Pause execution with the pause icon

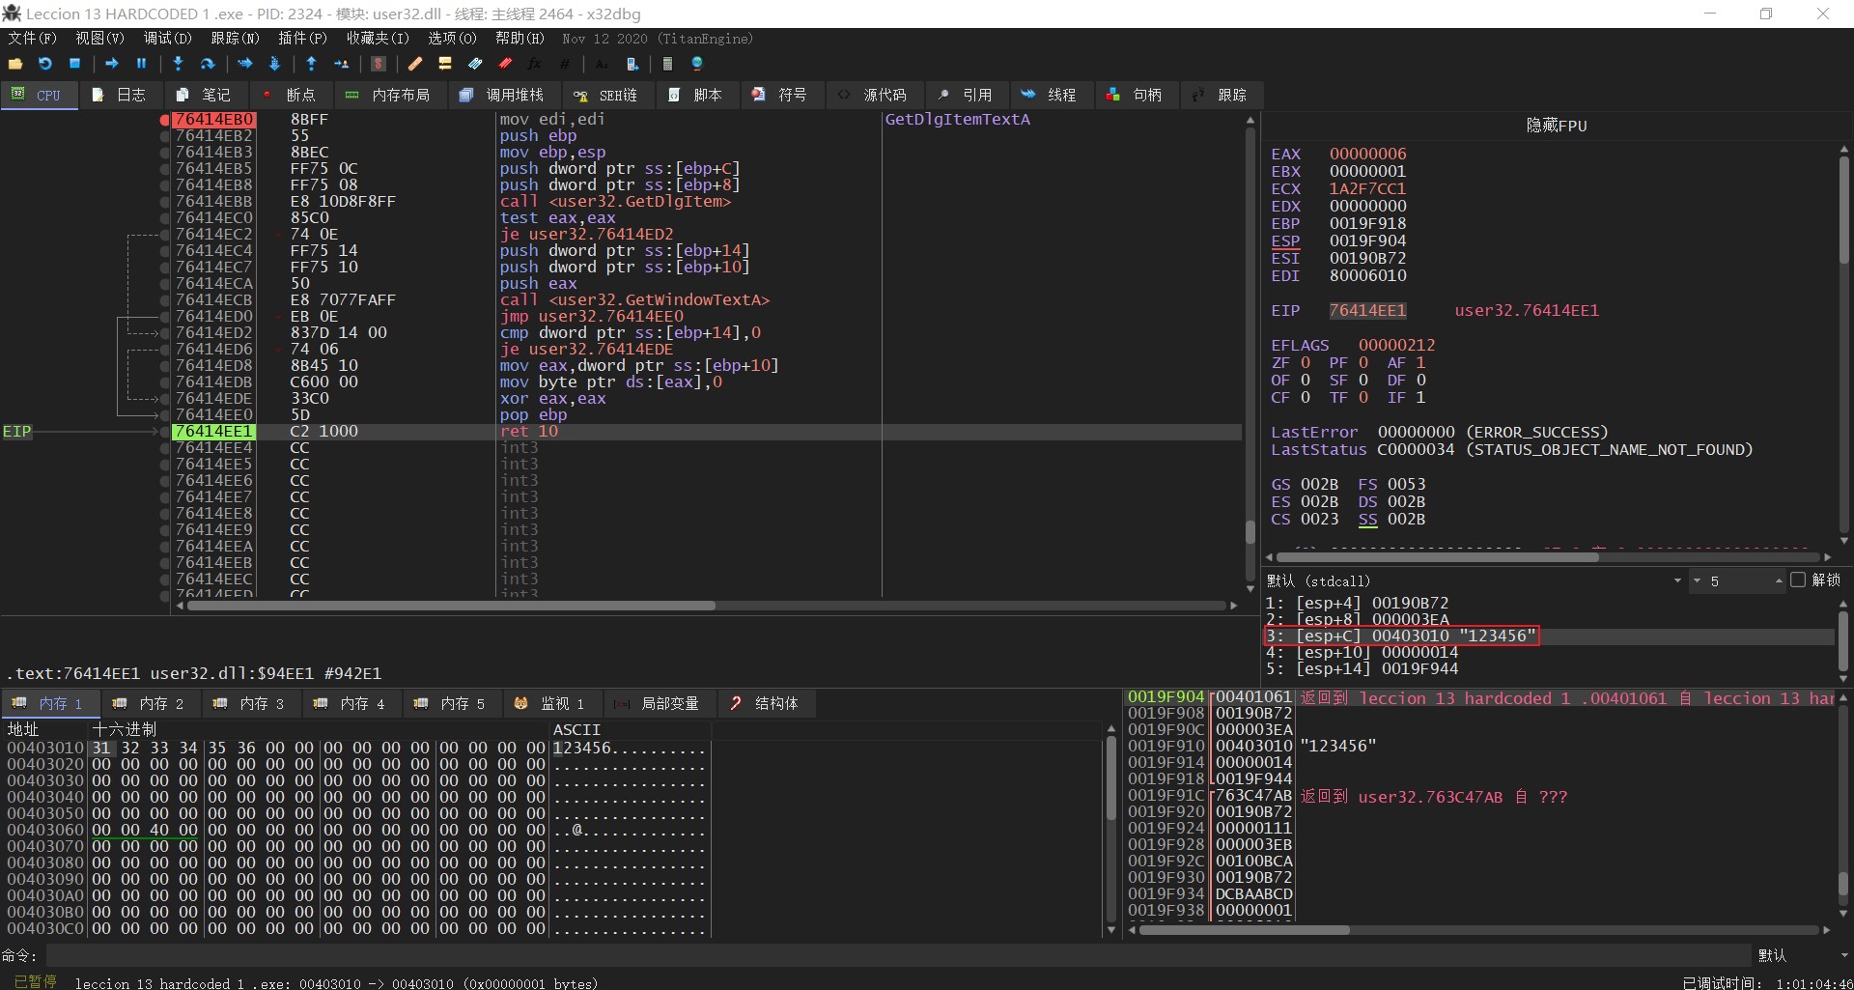coord(141,64)
